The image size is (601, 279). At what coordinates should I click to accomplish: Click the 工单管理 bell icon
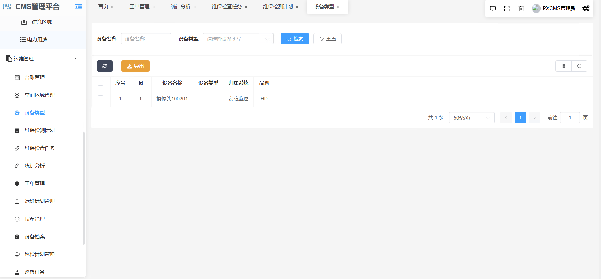pyautogui.click(x=17, y=184)
